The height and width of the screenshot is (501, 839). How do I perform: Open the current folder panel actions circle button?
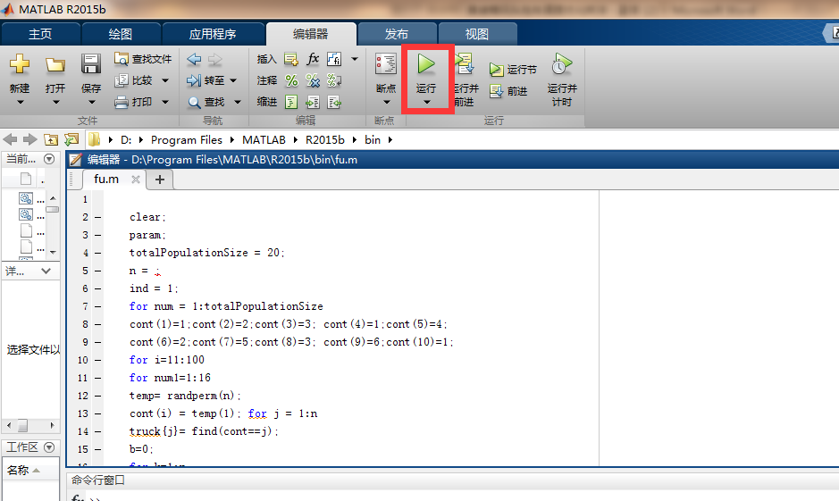pos(49,159)
